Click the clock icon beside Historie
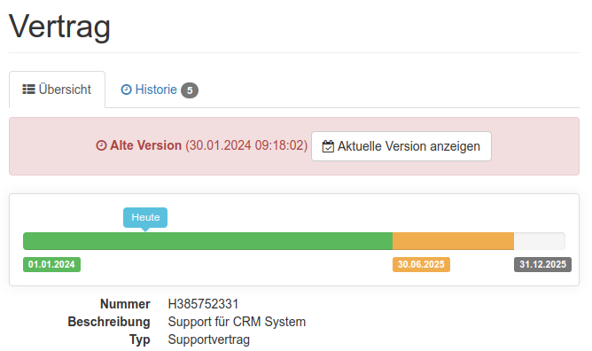Screen dimensions: 592x351 tap(126, 90)
